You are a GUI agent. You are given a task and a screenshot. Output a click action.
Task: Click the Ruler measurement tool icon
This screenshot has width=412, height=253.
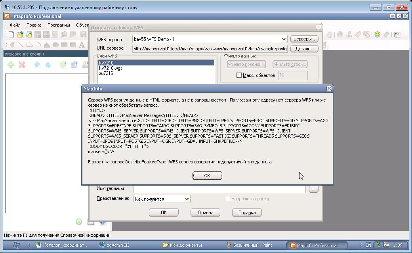[386, 34]
